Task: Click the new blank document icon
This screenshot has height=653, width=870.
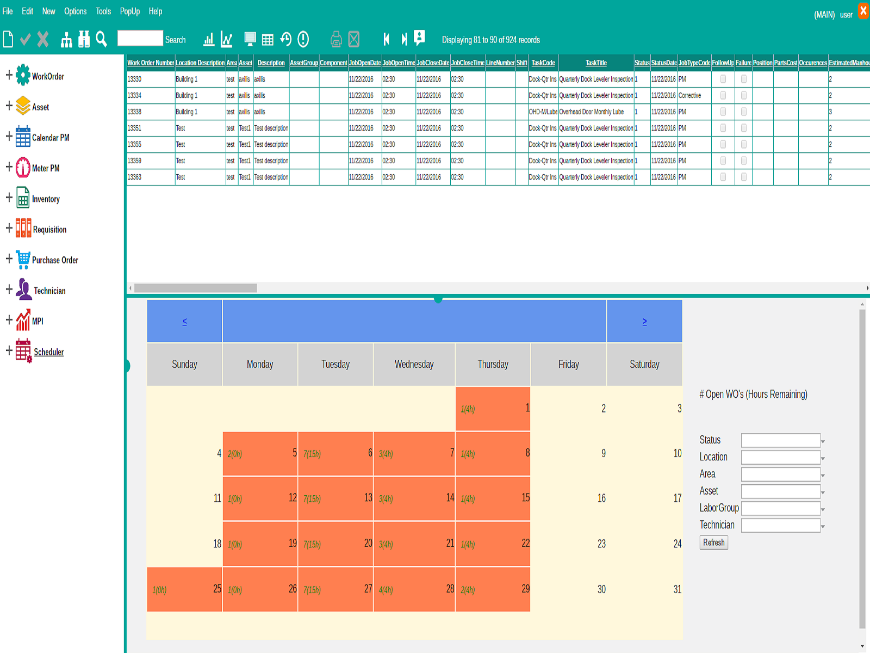Action: [8, 39]
